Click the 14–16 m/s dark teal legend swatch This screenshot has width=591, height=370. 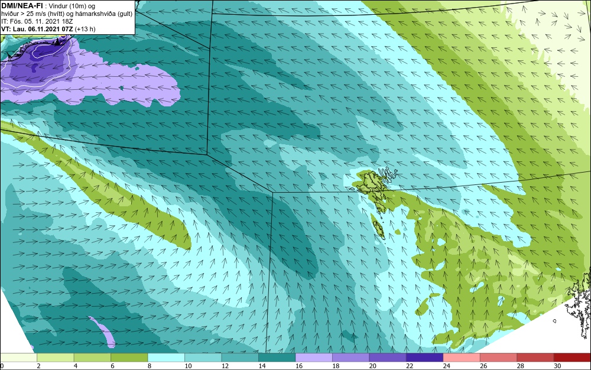coord(277,357)
